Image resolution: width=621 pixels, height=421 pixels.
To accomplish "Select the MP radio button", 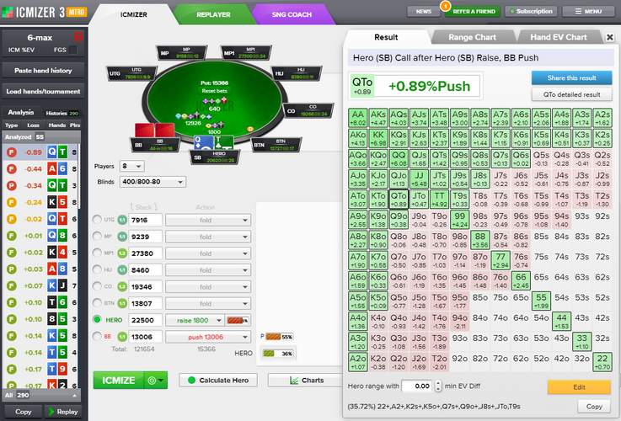I will (x=97, y=237).
